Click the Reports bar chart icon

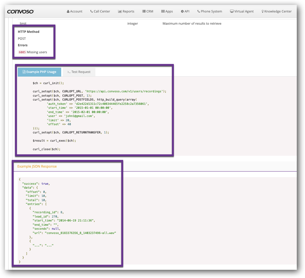tap(120, 11)
